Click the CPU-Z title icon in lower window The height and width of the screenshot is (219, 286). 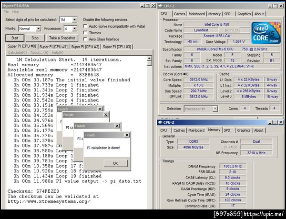[x=160, y=122]
